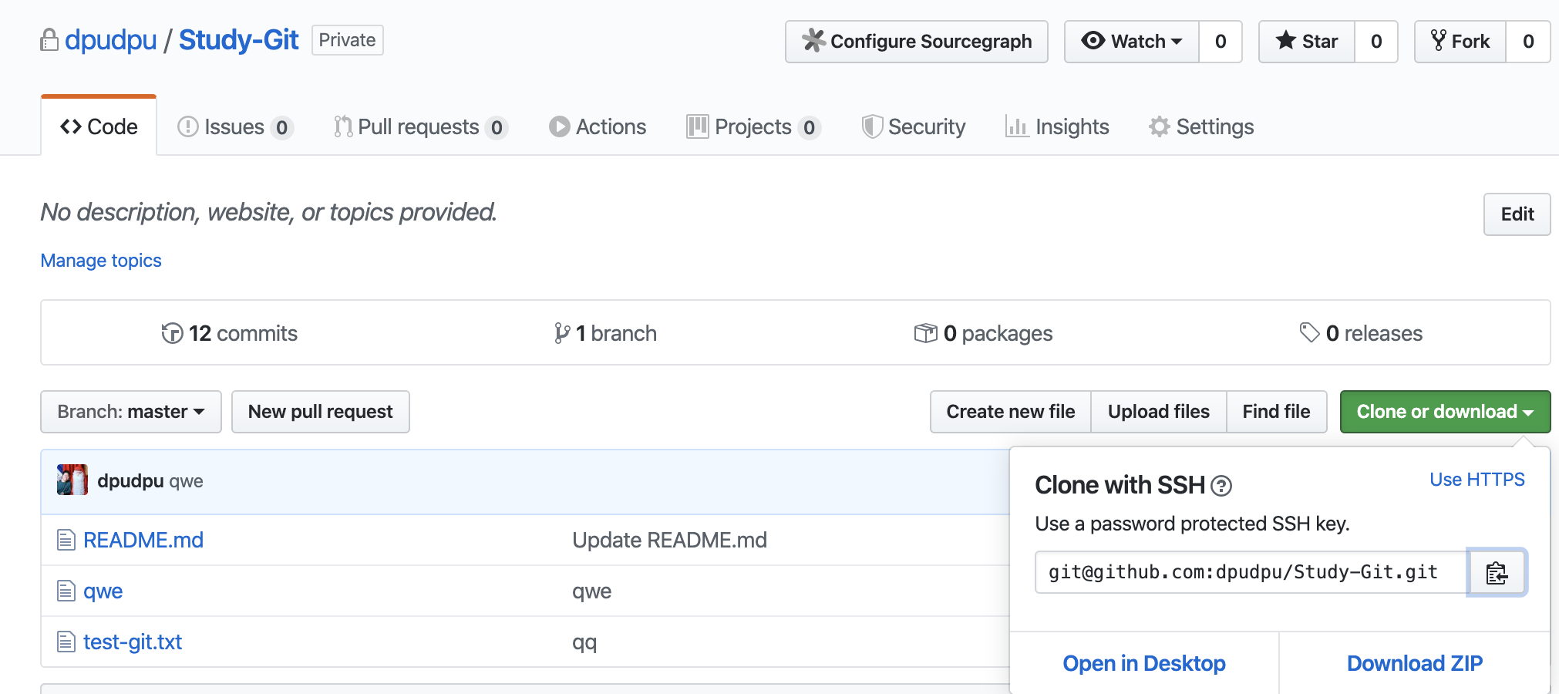Open the 0 packages page

(983, 333)
